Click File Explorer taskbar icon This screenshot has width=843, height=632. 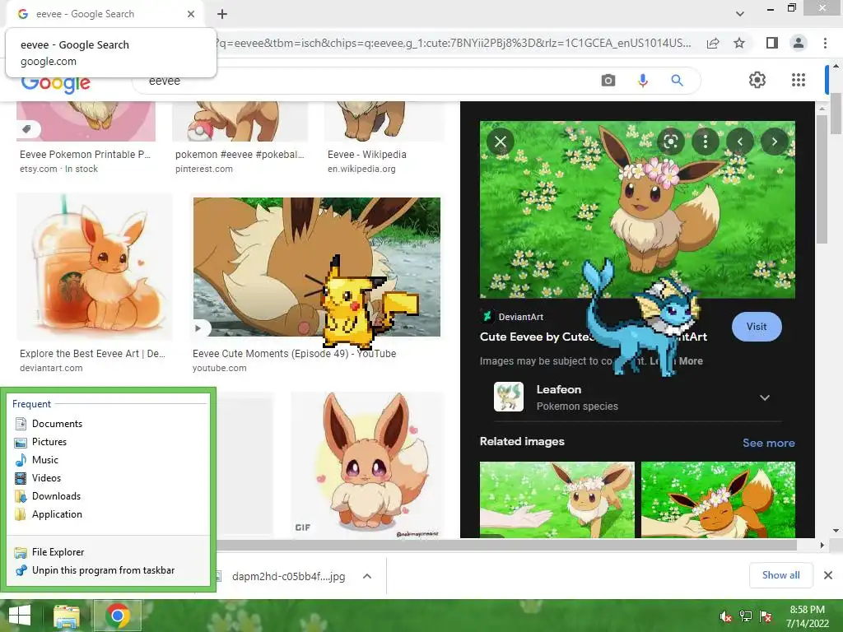click(x=67, y=616)
